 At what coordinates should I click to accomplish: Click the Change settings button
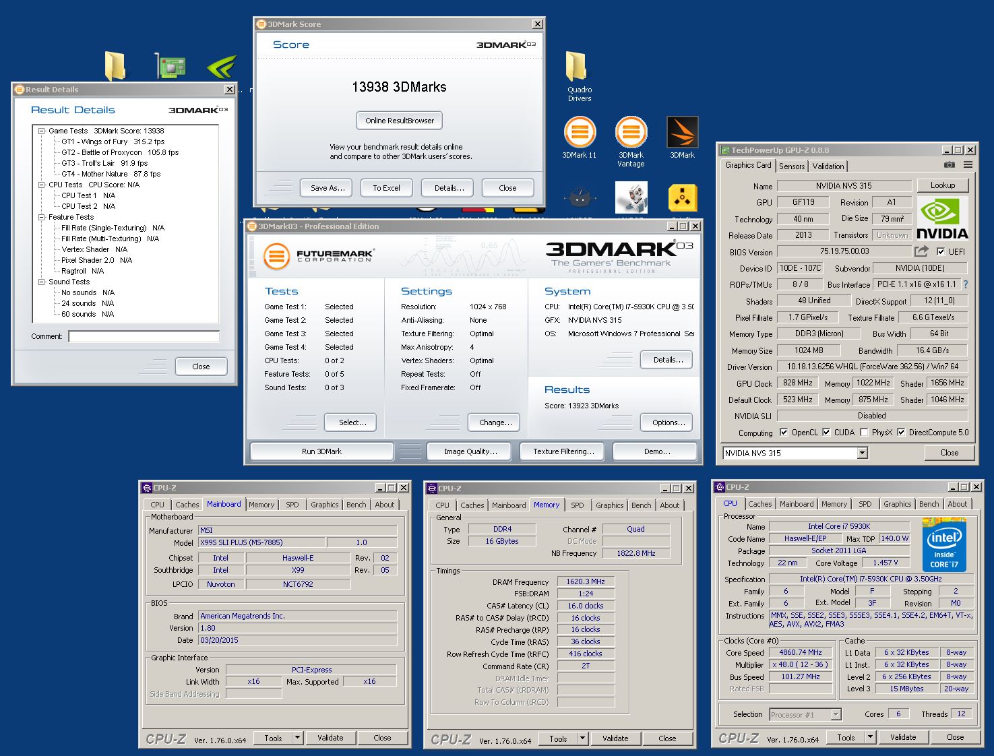(x=495, y=422)
